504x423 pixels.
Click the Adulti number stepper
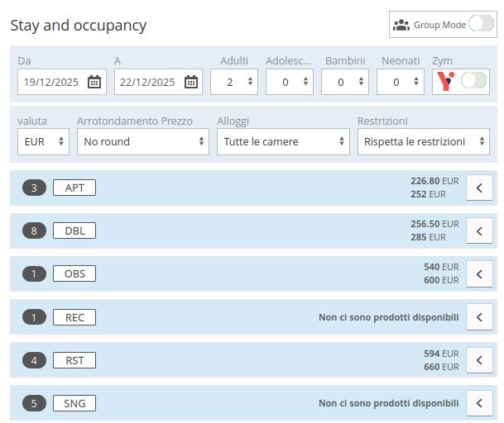tap(234, 82)
